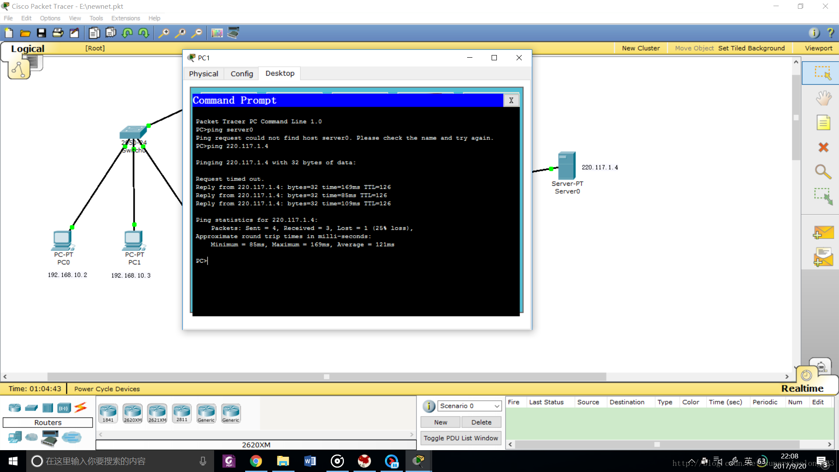Switch to the Config tab in PC1
This screenshot has height=472, width=839.
pyautogui.click(x=242, y=73)
